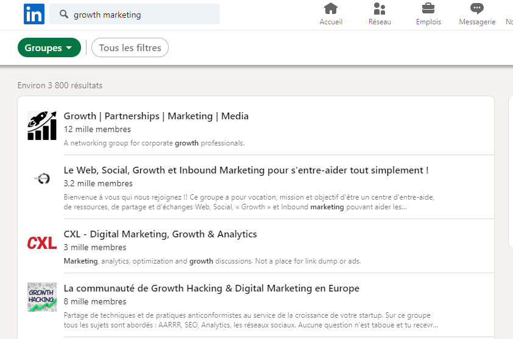Select the Emplois label in navigation
Image resolution: width=513 pixels, height=339 pixels.
pos(428,22)
